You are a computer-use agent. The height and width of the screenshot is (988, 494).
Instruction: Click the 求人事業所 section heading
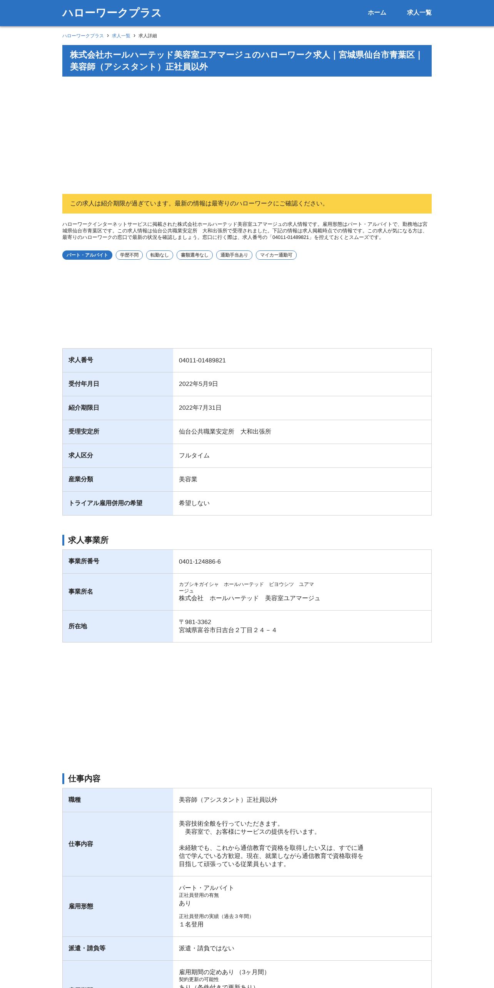[88, 540]
